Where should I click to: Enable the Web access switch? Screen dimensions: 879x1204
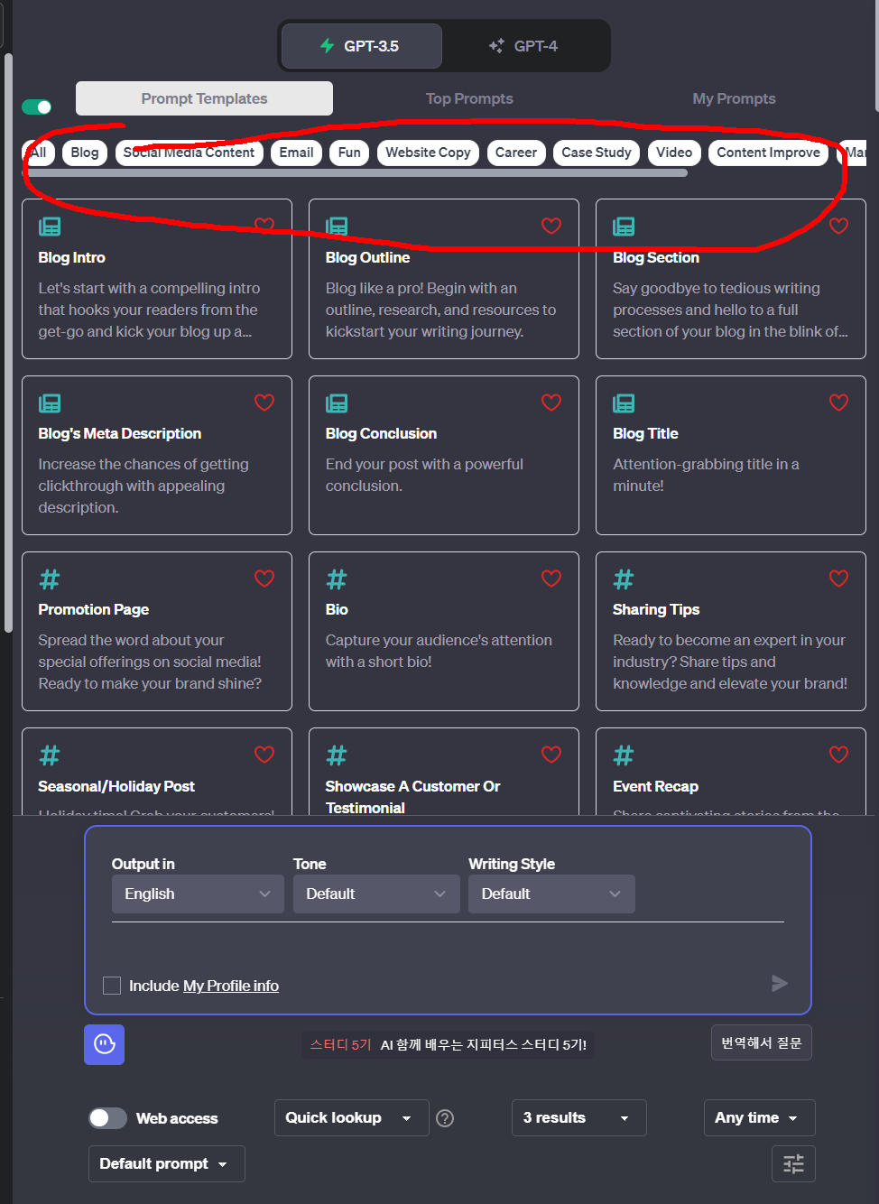tap(107, 1118)
